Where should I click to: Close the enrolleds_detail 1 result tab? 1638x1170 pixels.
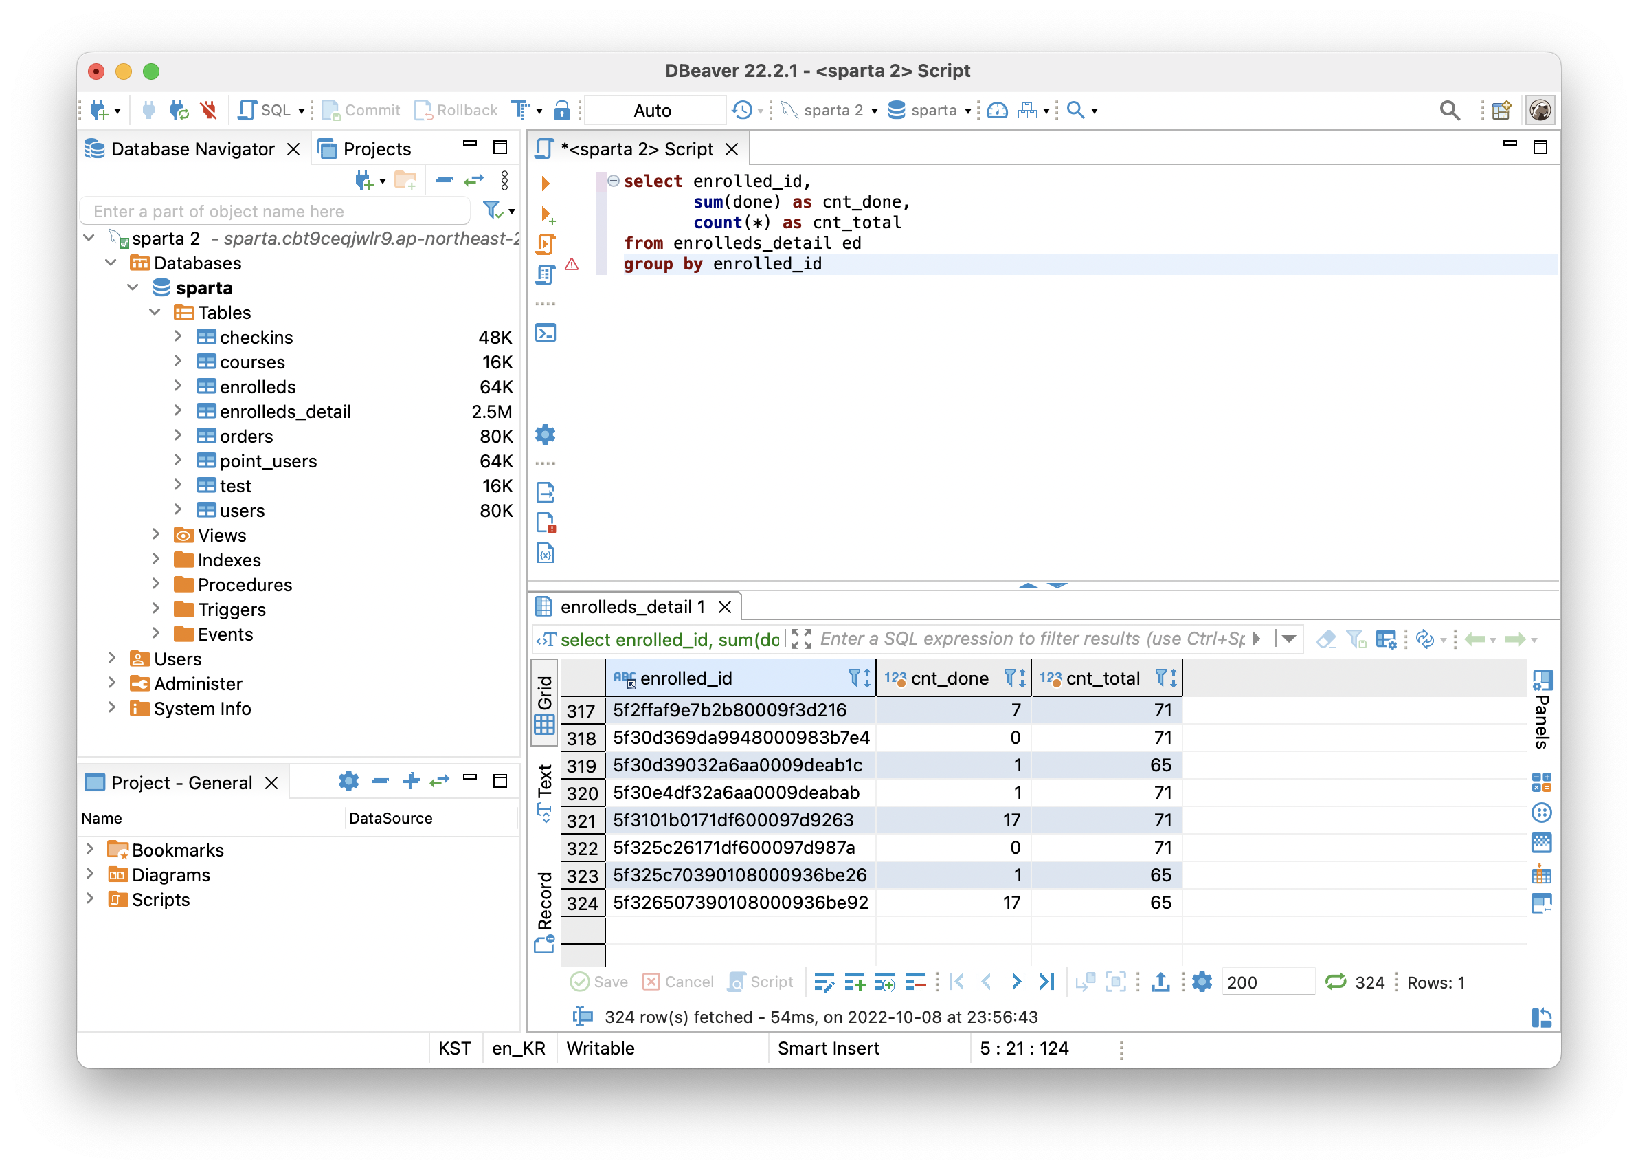tap(725, 607)
